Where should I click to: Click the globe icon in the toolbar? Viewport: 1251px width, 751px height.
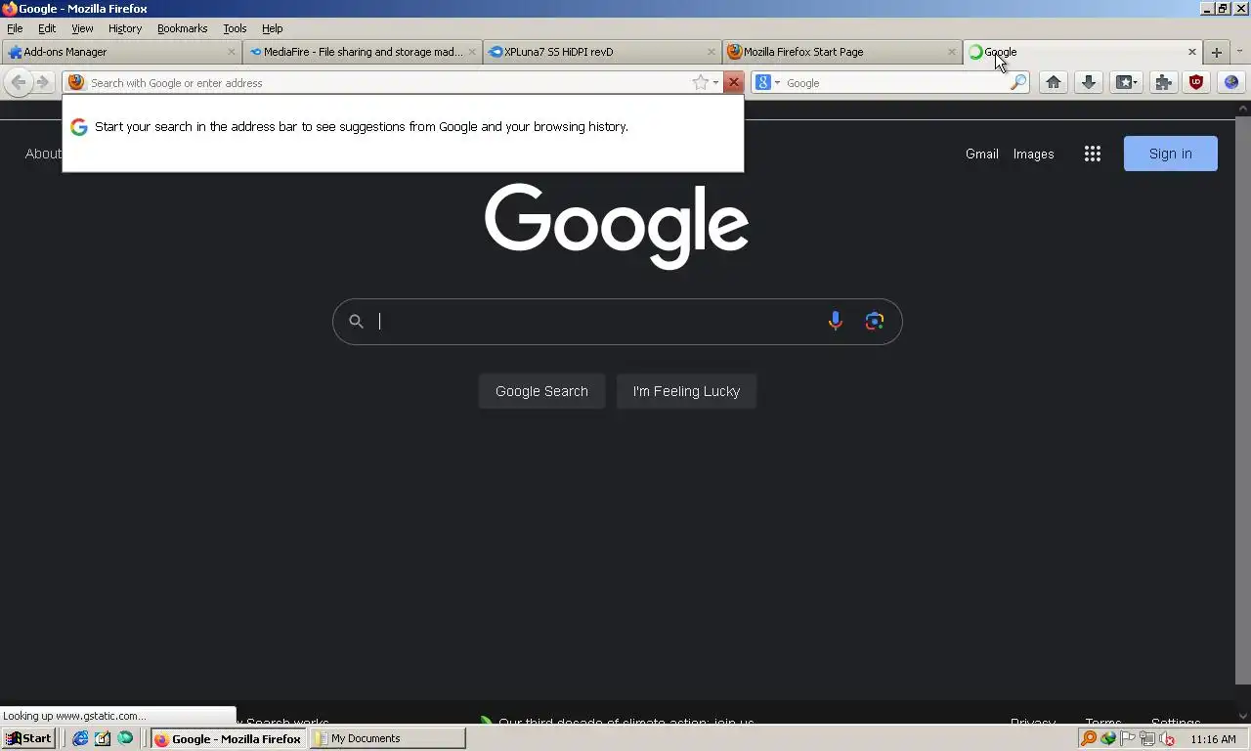1230,82
